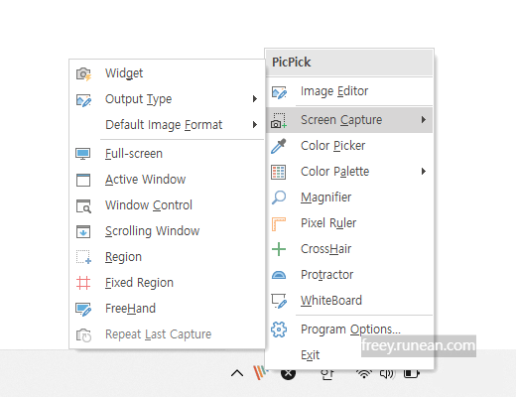Expand Color Palette submenu arrow
The width and height of the screenshot is (516, 397).
tap(424, 172)
